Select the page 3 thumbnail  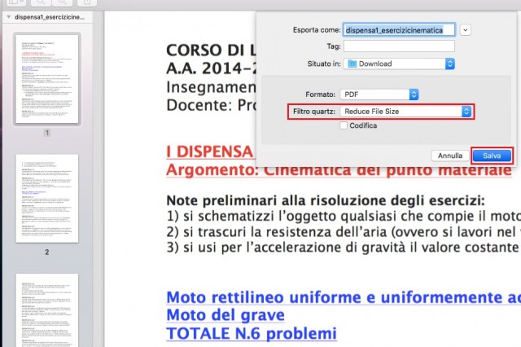pyautogui.click(x=47, y=310)
